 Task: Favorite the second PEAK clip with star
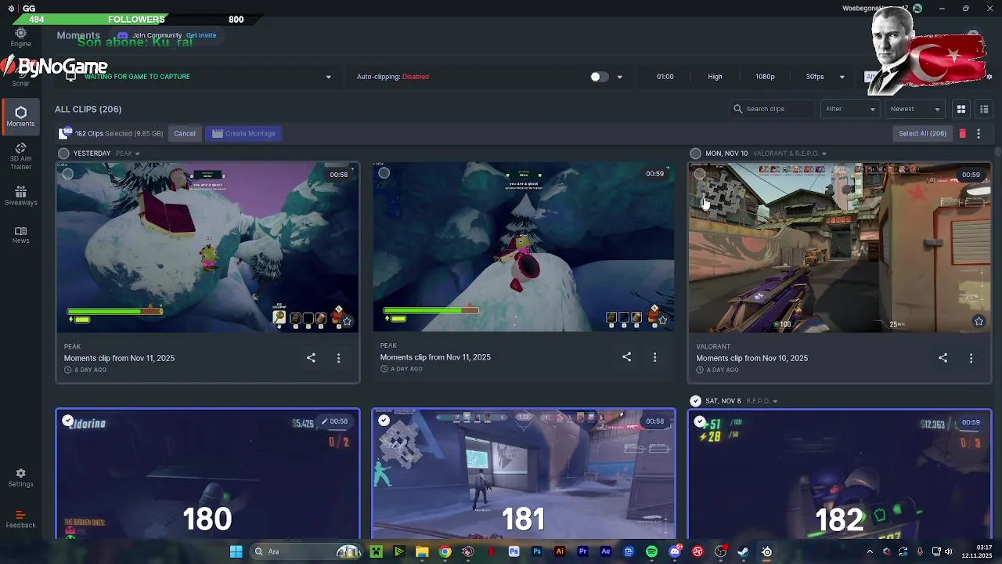tap(662, 320)
